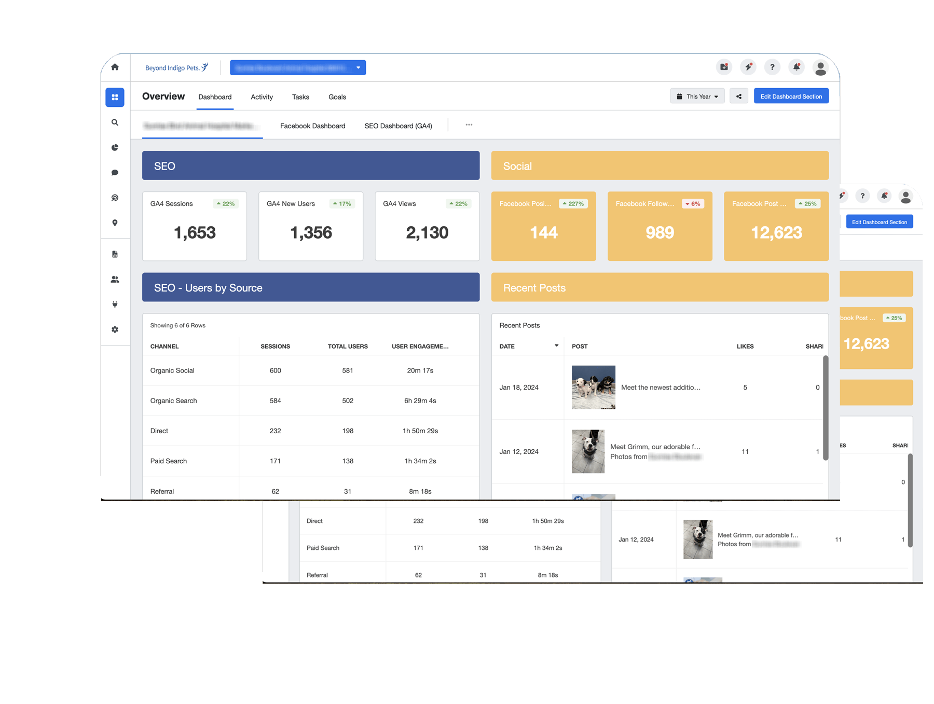Open the plug integrations sidebar icon

click(x=115, y=305)
